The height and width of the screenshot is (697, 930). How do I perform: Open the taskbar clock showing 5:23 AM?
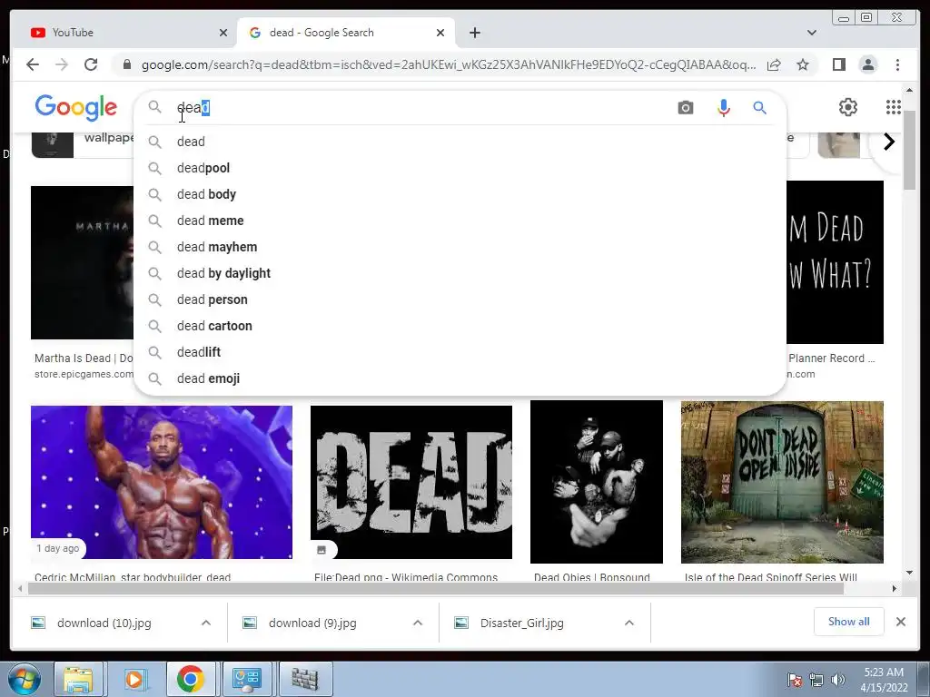[x=884, y=680]
